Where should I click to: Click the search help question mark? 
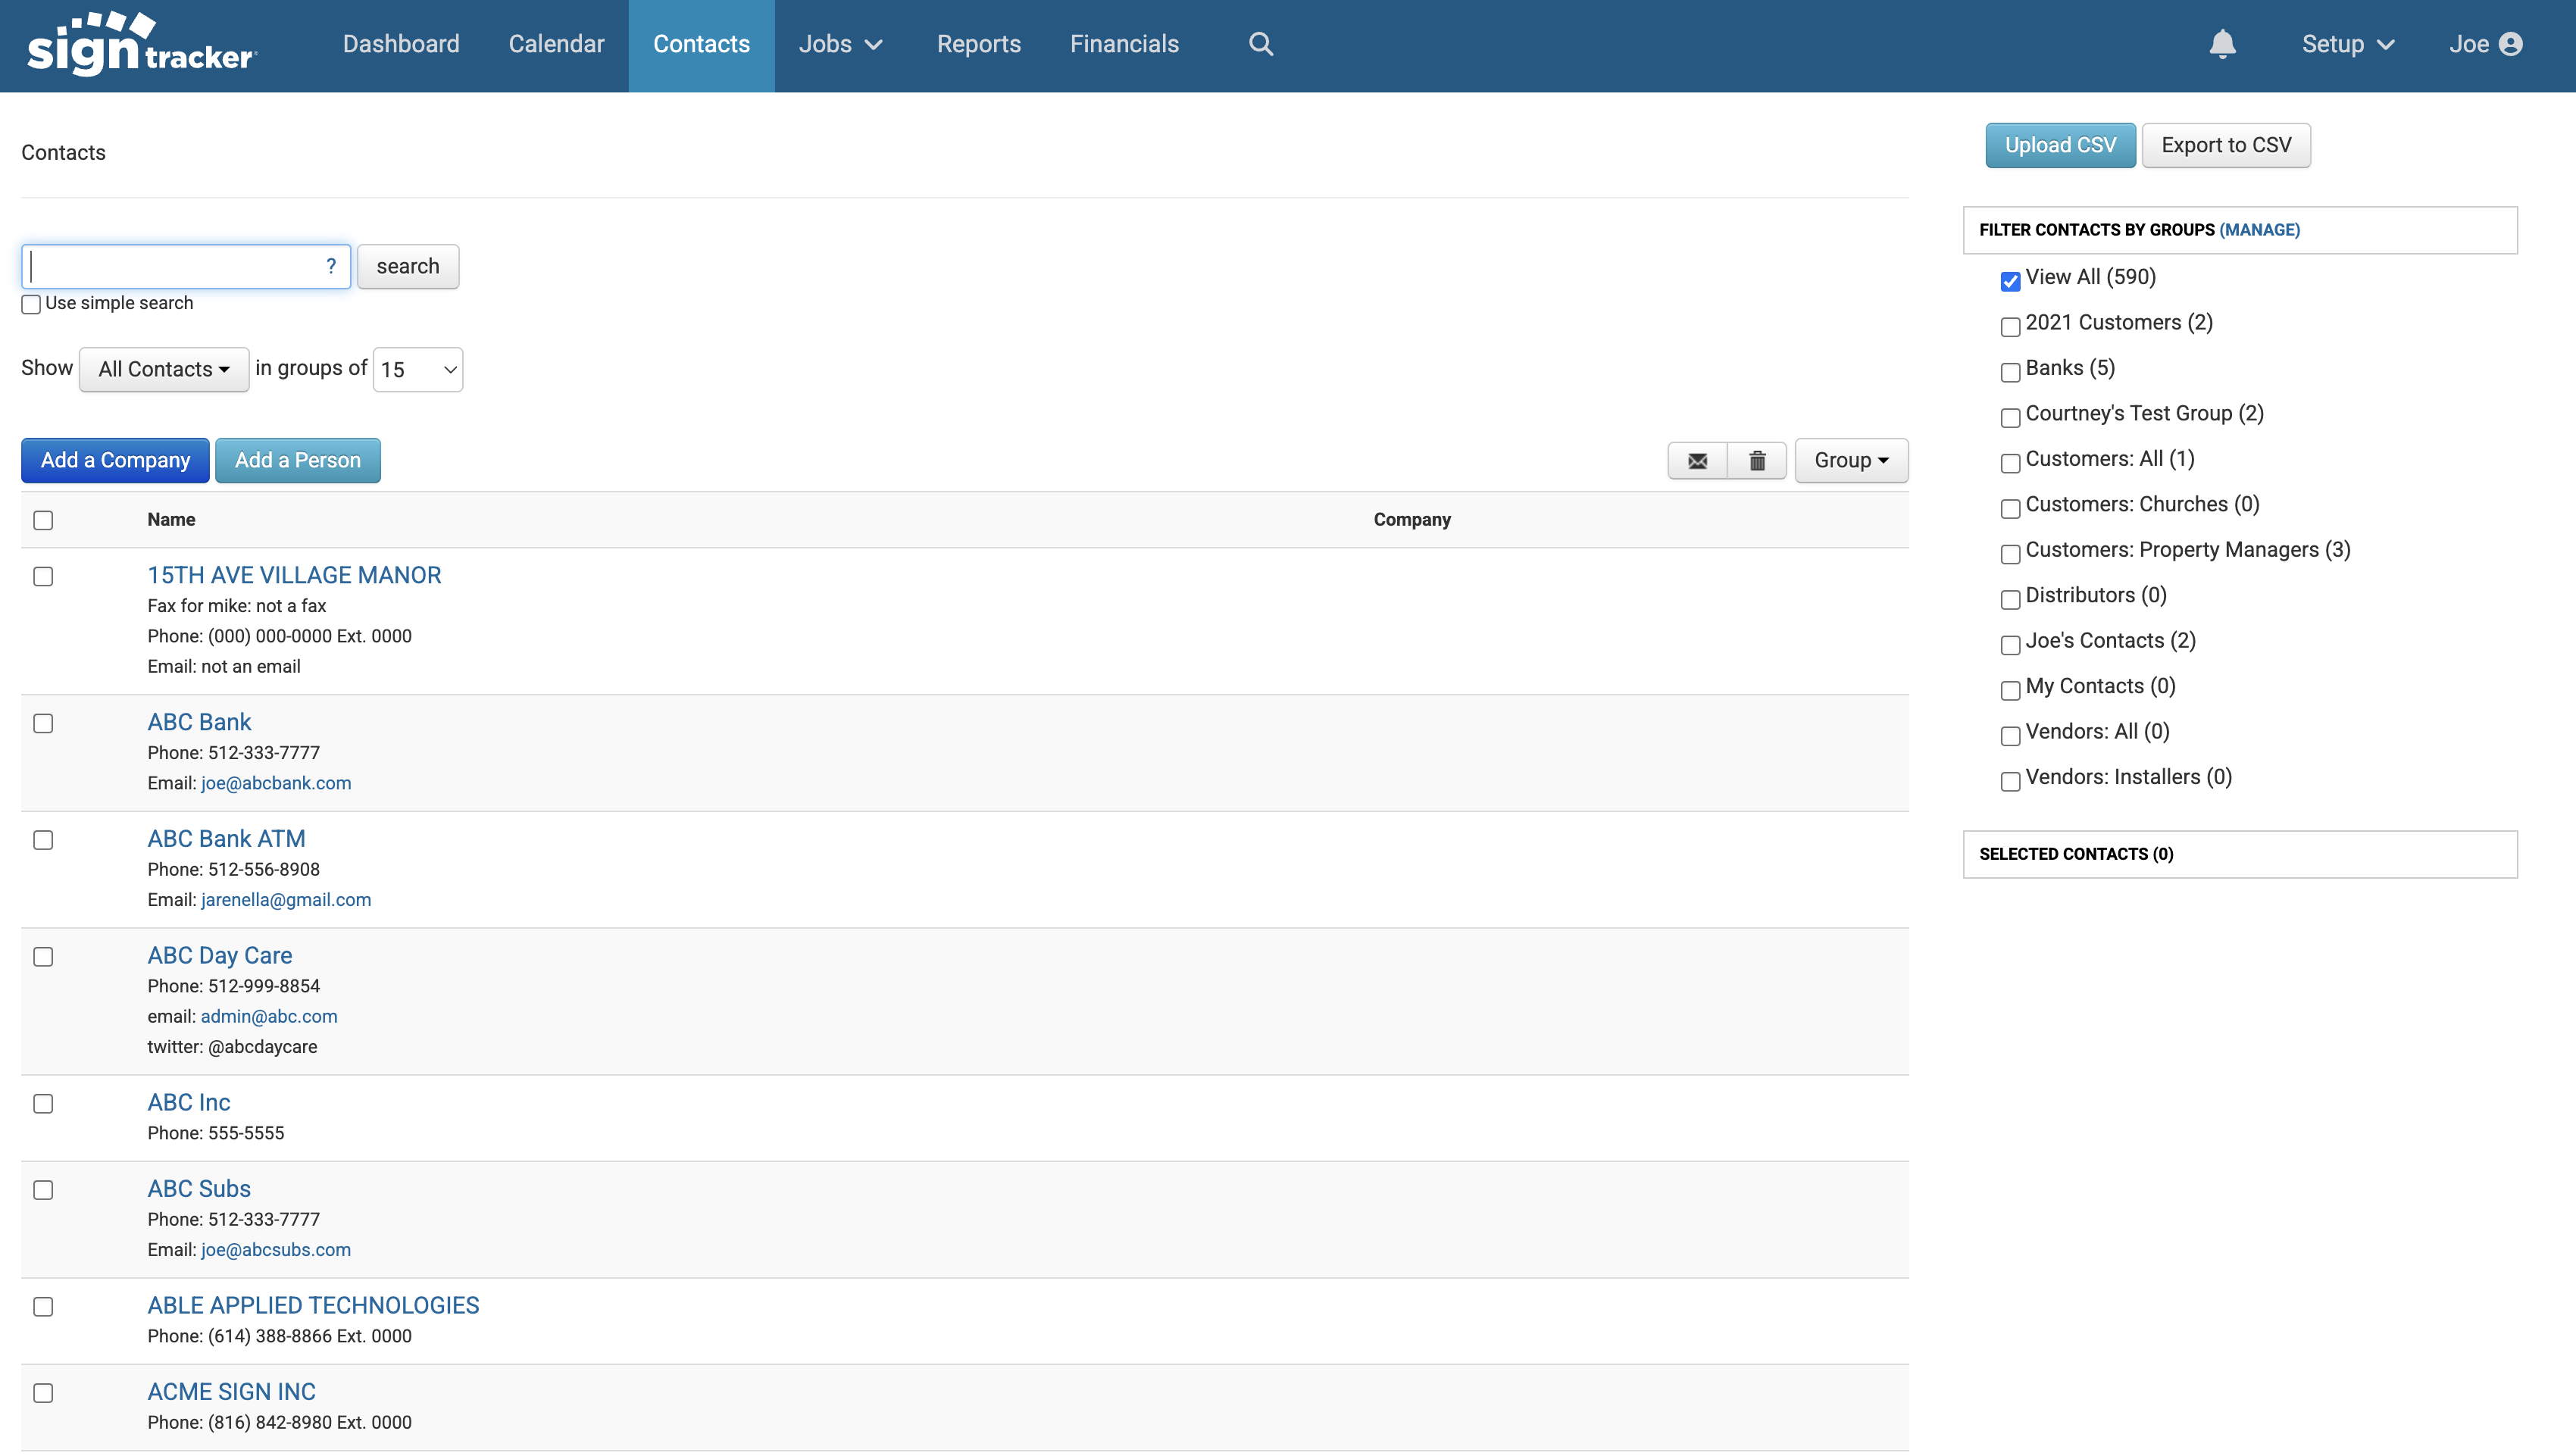331,266
